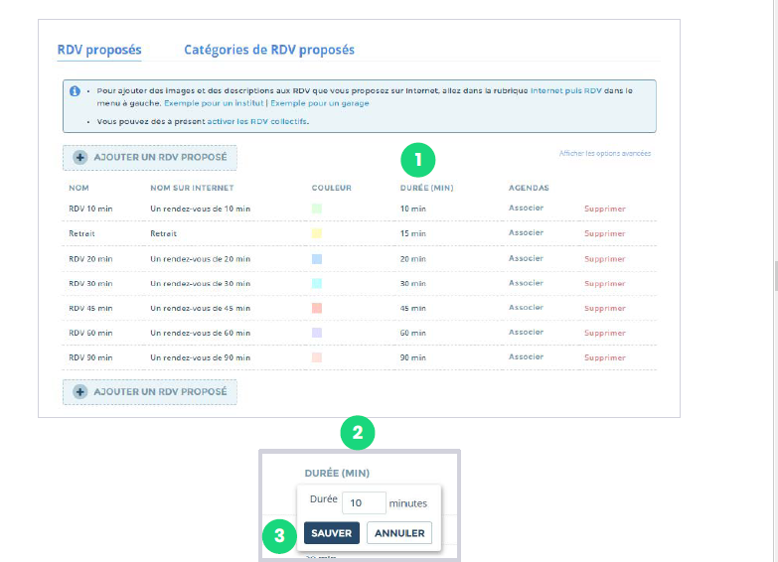Show advanced options via Afficher les options avancées
The width and height of the screenshot is (778, 562).
click(x=604, y=154)
